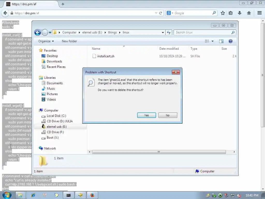Sort by Name column
Screen dimensions: 265x199
tap(96, 48)
